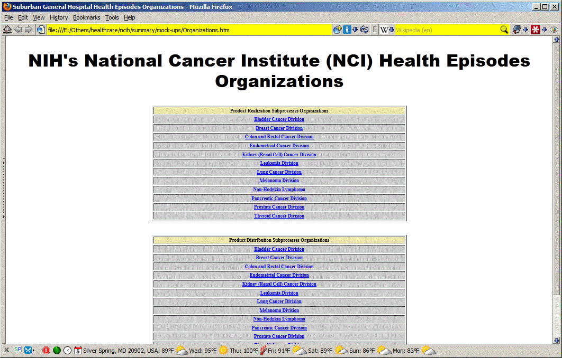The image size is (562, 358).
Task: Expand the arrow beside blue X status icon
Action: pos(34,351)
